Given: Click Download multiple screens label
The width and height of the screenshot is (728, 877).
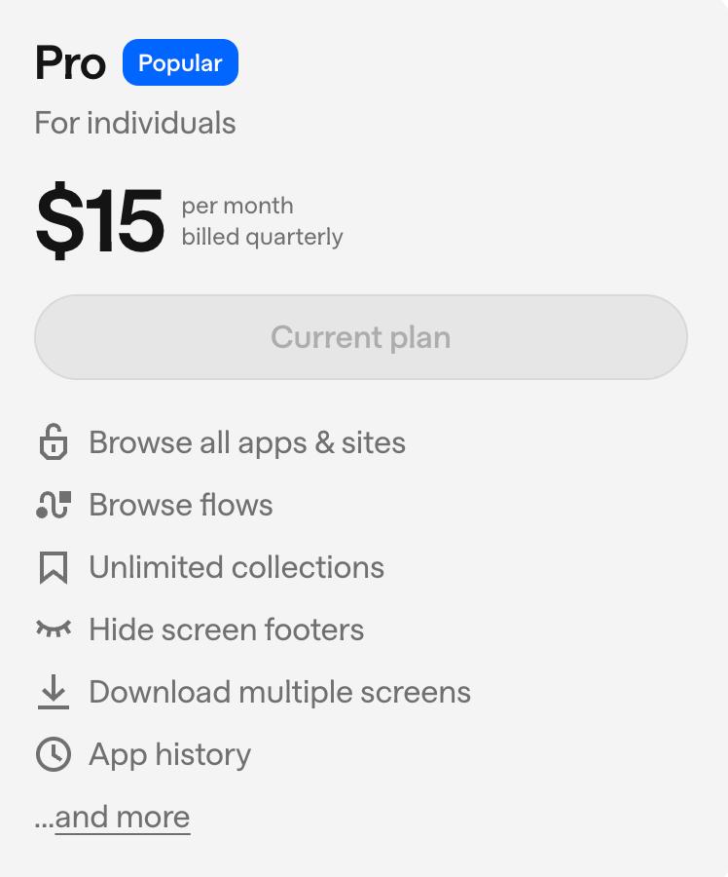Looking at the screenshot, I should [280, 693].
